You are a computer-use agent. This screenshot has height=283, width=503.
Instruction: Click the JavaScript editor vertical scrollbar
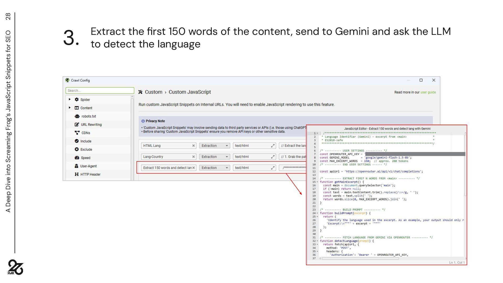click(465, 165)
